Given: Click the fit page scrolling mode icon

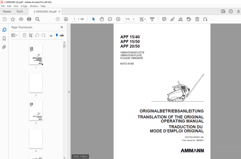Looking at the screenshot, I should 141,19.
